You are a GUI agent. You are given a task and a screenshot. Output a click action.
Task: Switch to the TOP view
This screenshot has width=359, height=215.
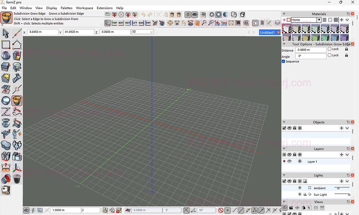tap(114, 23)
